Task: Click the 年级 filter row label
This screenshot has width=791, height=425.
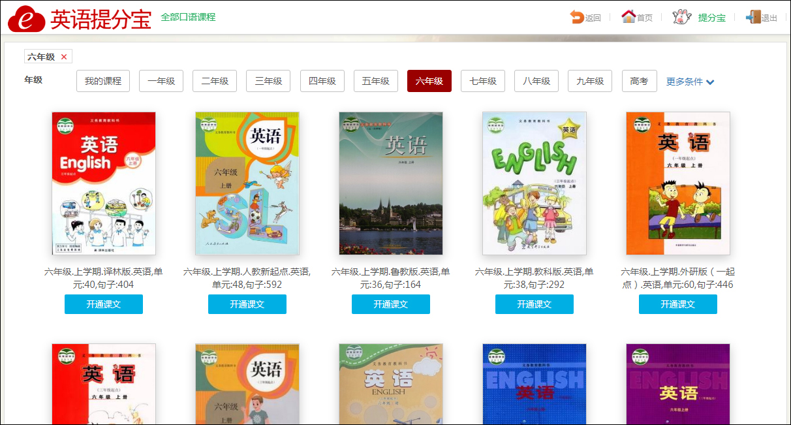Action: coord(33,80)
